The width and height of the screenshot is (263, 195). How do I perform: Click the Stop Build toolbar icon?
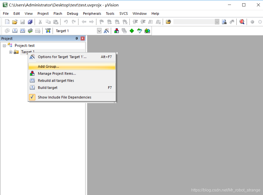pyautogui.click(x=38, y=31)
